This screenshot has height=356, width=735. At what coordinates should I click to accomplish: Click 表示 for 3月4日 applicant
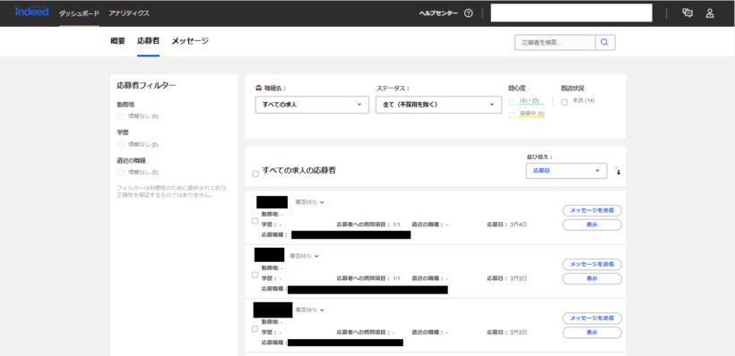592,225
